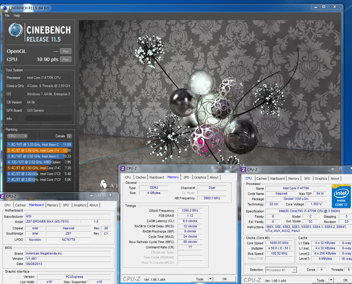
Task: Click the Info input field in Your System
Action: coord(48,119)
